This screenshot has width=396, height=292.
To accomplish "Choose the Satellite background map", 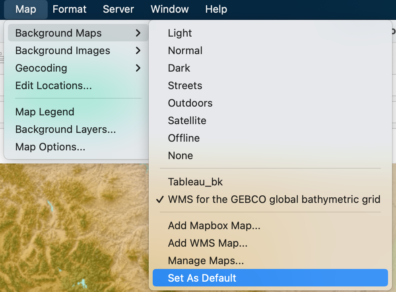I will (x=187, y=121).
